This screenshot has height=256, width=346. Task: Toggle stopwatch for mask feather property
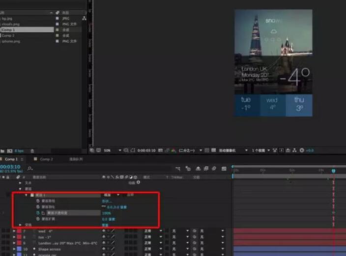(x=38, y=207)
